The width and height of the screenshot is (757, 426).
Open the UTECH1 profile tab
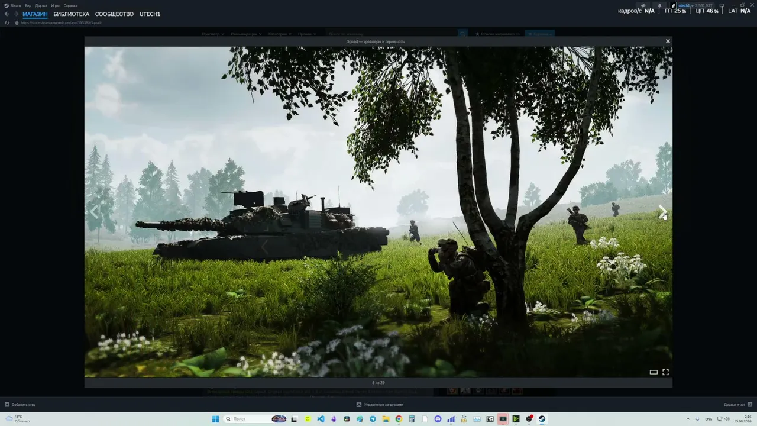pyautogui.click(x=150, y=14)
